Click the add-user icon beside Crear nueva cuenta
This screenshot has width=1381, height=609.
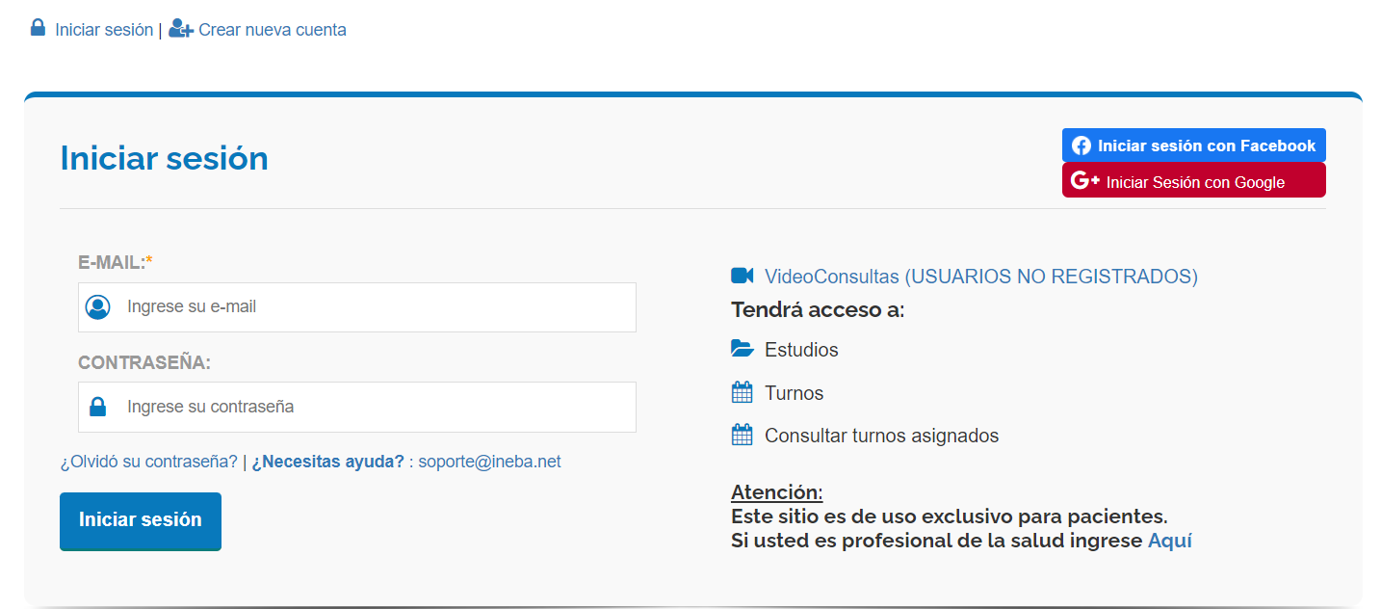pos(180,29)
